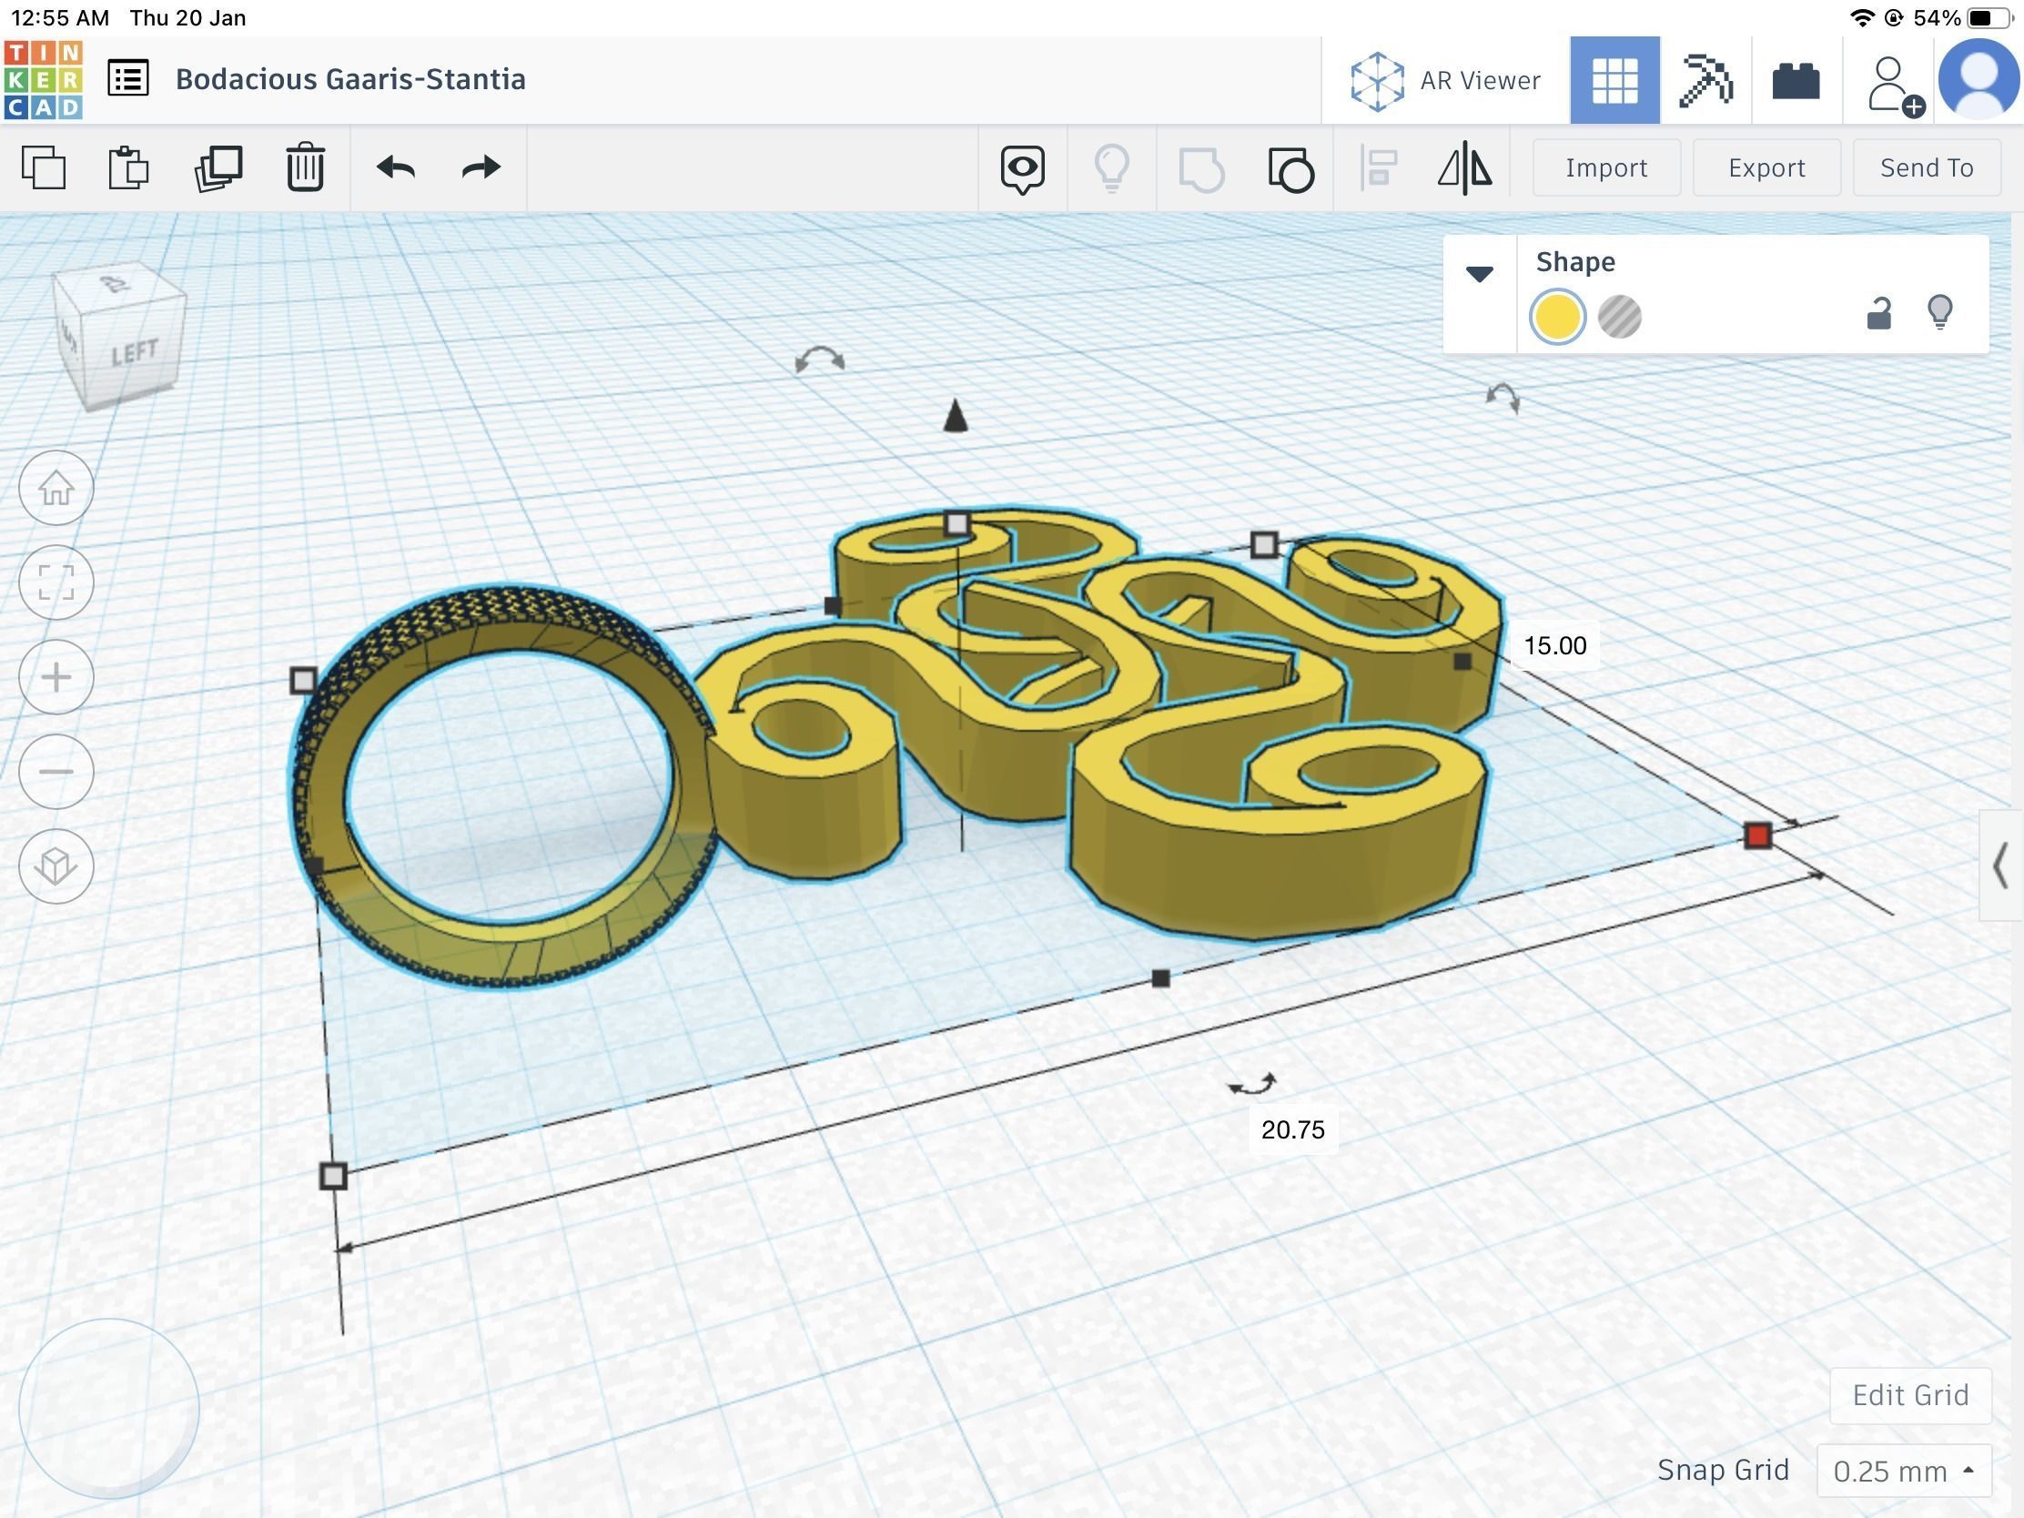Image resolution: width=2024 pixels, height=1518 pixels.
Task: Click the rotation arrow beneath Shape panel
Action: tap(1503, 397)
